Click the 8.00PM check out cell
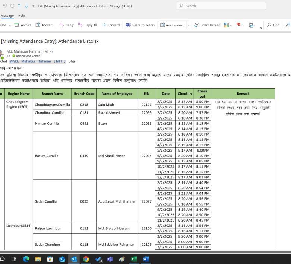 click(202, 150)
